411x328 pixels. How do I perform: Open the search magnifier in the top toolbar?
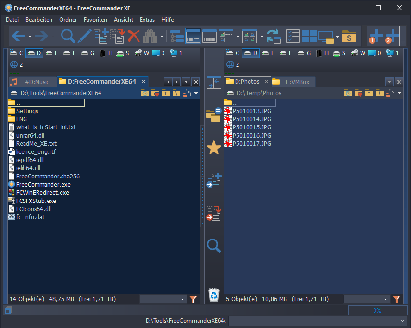68,36
